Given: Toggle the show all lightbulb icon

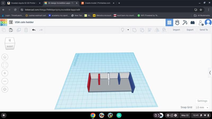Looking at the screenshot, I should coord(122,30).
